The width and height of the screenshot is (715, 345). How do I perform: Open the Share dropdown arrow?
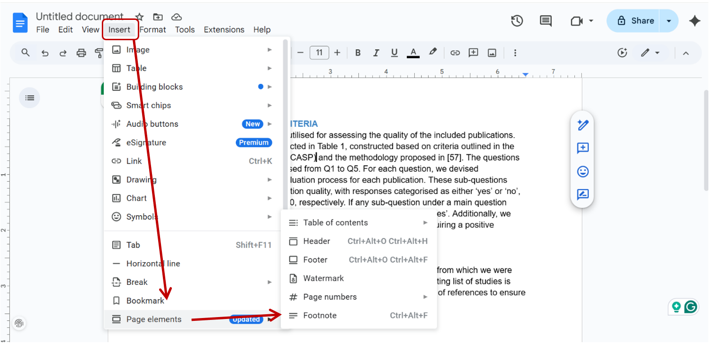tap(669, 21)
